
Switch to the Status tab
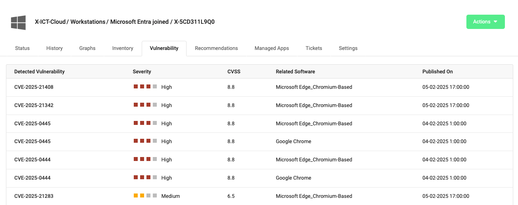click(22, 48)
